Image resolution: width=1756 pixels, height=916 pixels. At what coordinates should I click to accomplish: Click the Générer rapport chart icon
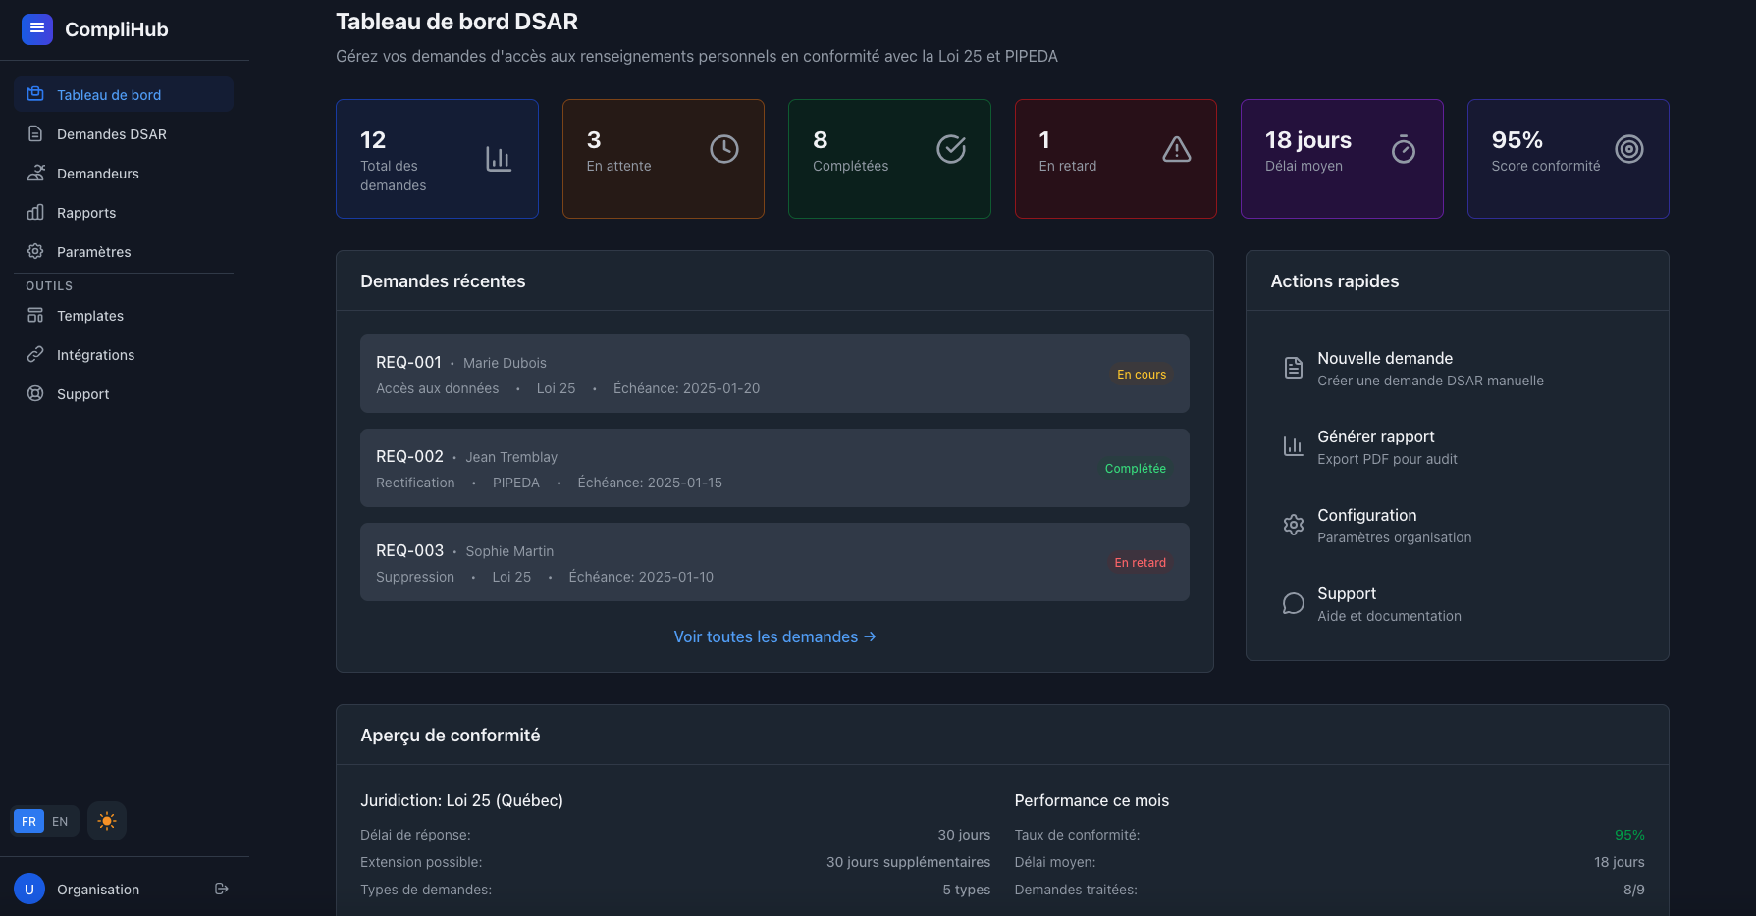tap(1293, 445)
